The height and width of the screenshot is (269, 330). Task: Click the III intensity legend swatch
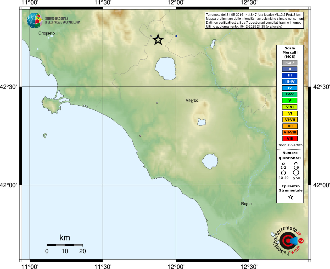click(x=290, y=75)
